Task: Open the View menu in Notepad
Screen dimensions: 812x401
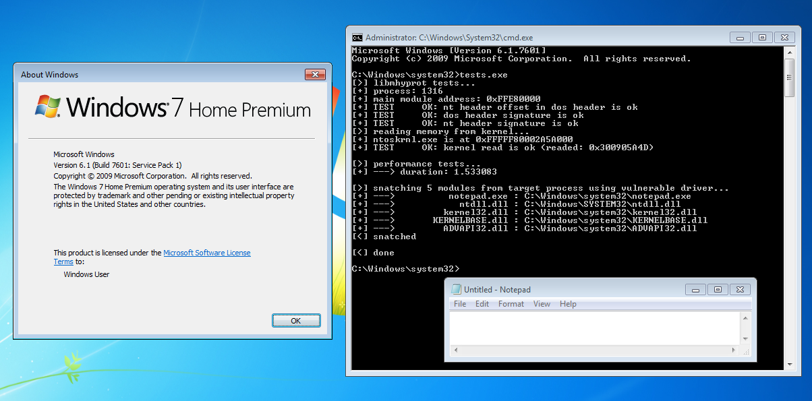Action: (x=542, y=304)
